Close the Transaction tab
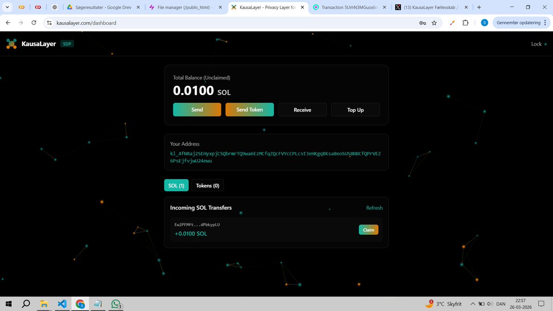Viewport: 553px width, 311px height. (x=383, y=7)
